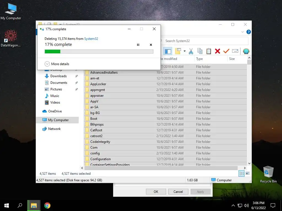282x211 pixels.
Task: Open the System32 link in the delete dialog
Action: [x=91, y=38]
